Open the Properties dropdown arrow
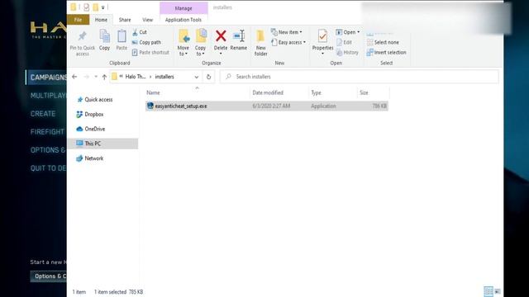This screenshot has height=297, width=529. (322, 54)
